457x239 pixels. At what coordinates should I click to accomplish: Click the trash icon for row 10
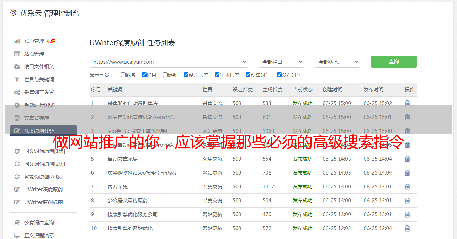tap(407, 228)
